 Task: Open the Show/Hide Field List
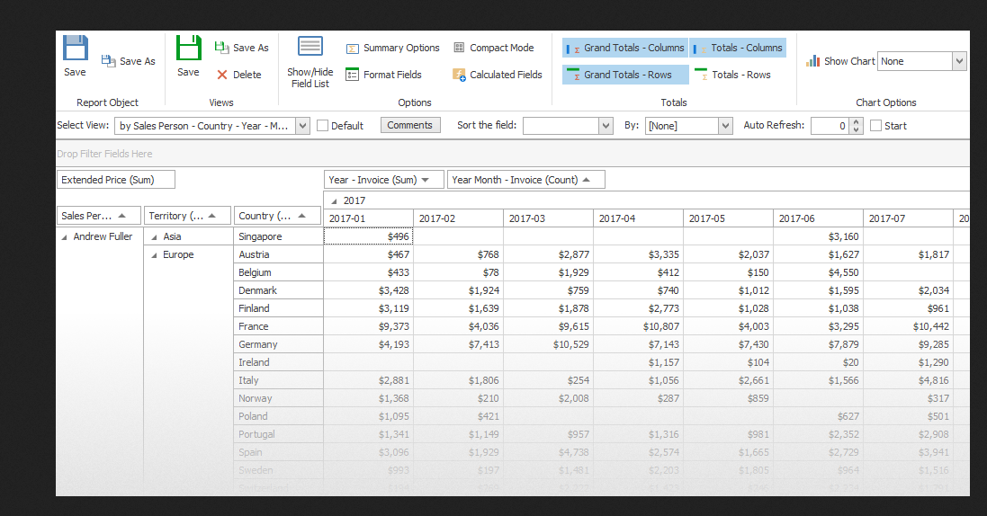click(310, 61)
